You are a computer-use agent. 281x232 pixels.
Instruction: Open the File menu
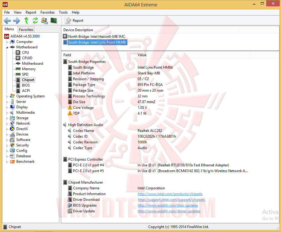7,12
